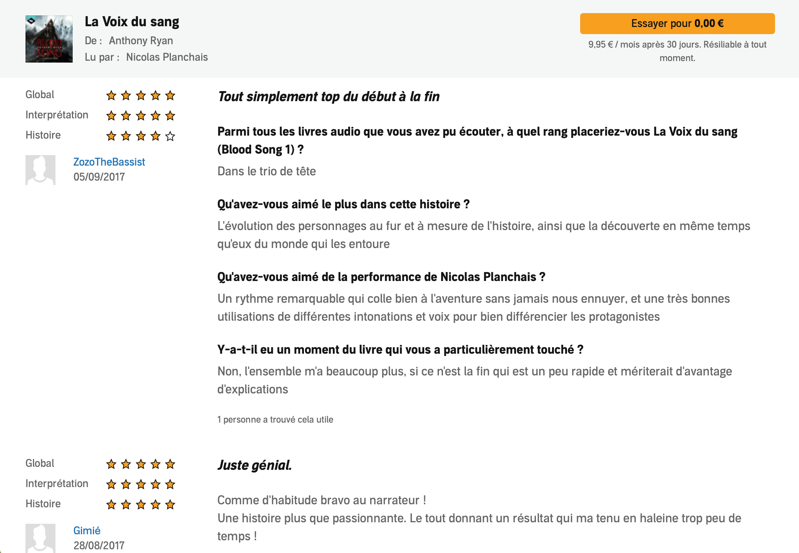Click the 'Juste génial.' review heading
This screenshot has width=799, height=553.
tap(254, 465)
